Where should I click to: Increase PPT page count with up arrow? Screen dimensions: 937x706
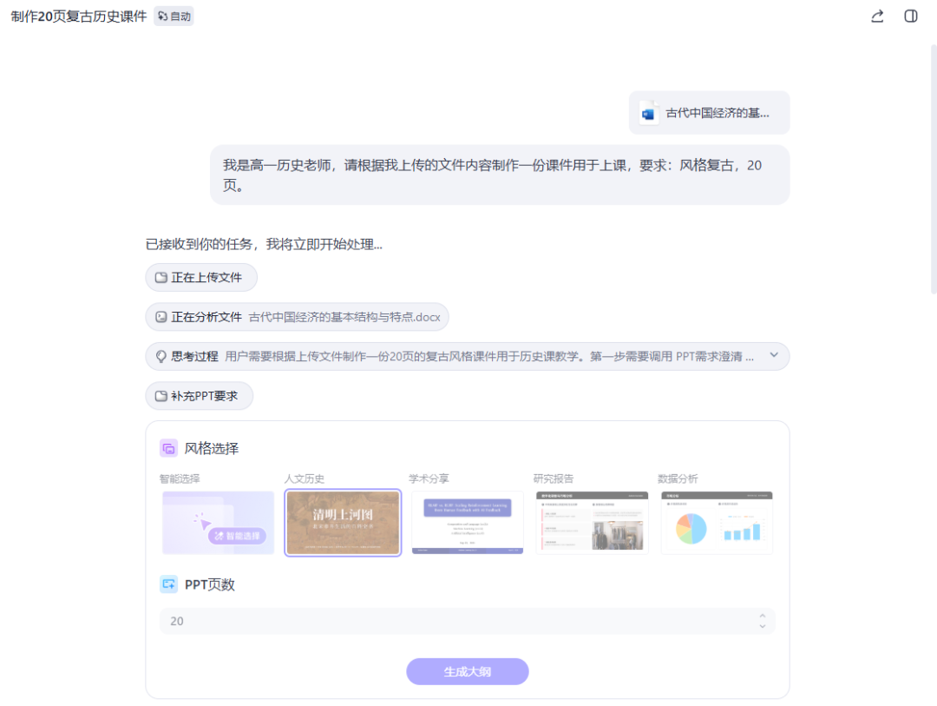coord(763,616)
